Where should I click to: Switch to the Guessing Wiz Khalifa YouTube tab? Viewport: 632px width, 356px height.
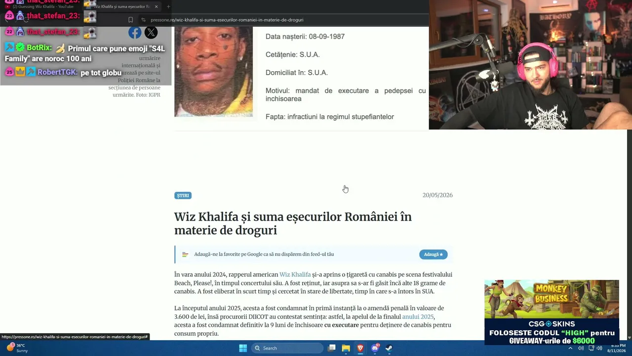pos(42,6)
